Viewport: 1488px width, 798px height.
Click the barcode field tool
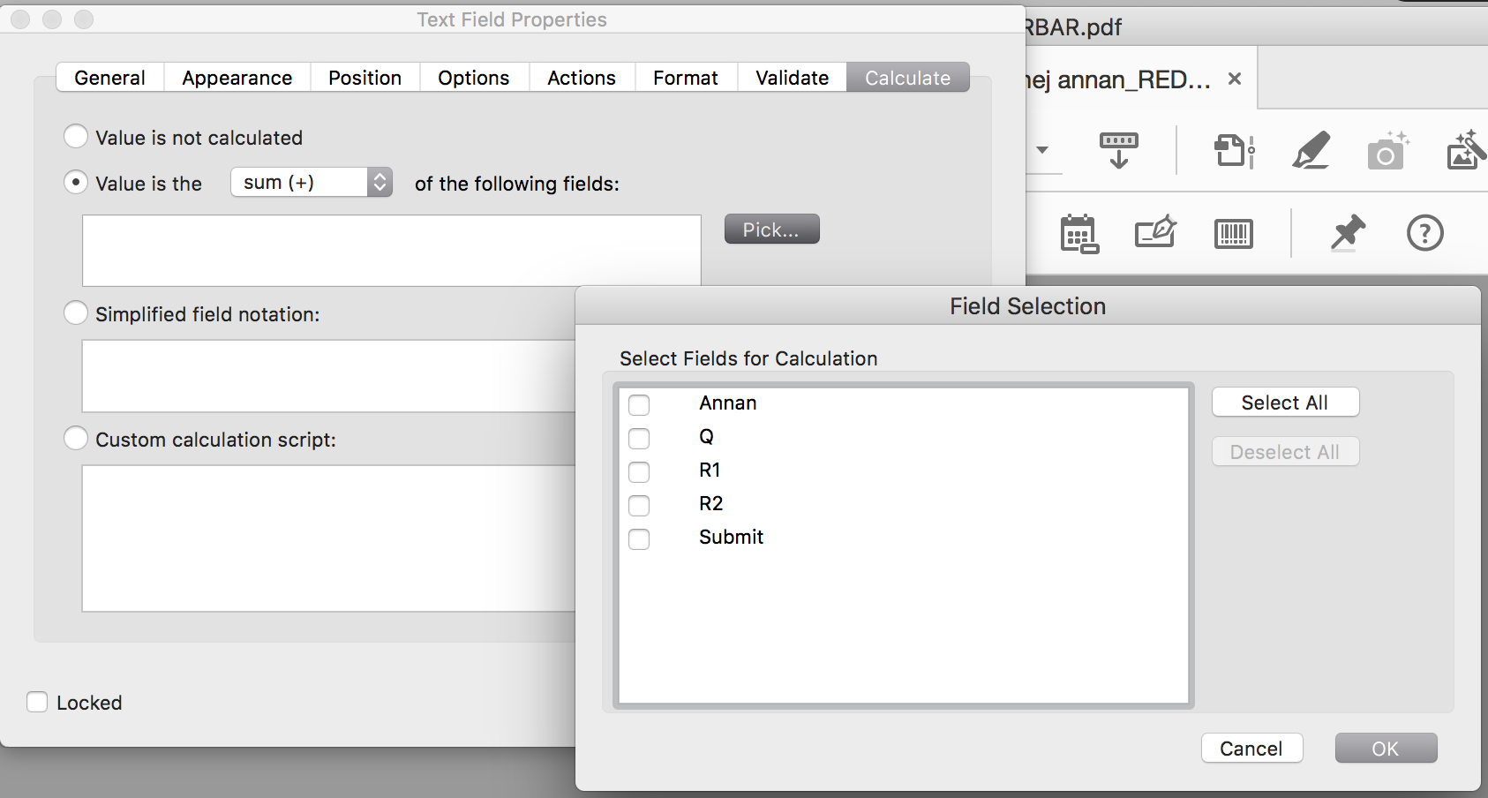pos(1234,233)
